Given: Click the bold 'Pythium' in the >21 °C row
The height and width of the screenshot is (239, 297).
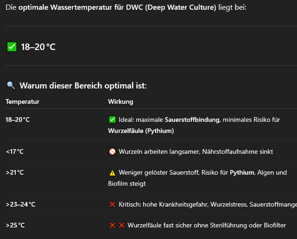Looking at the screenshot, I should (242, 172).
